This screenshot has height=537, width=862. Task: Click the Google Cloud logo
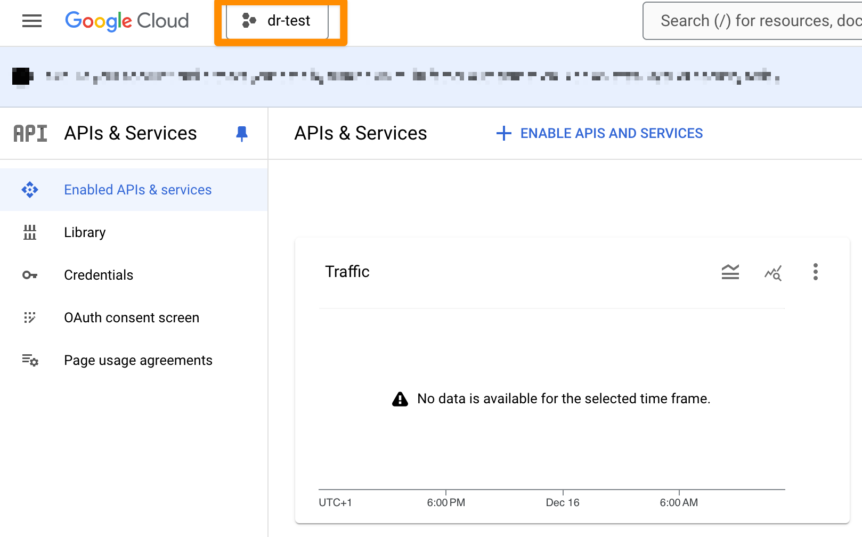pyautogui.click(x=127, y=21)
